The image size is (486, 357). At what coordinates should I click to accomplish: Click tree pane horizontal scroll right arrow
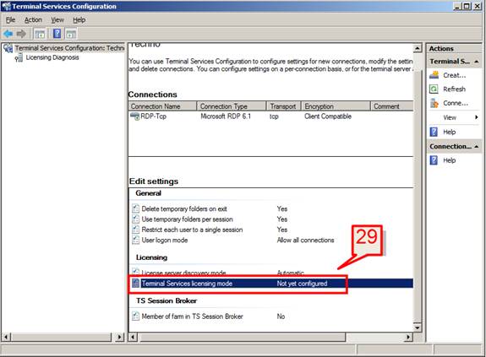[x=120, y=337]
